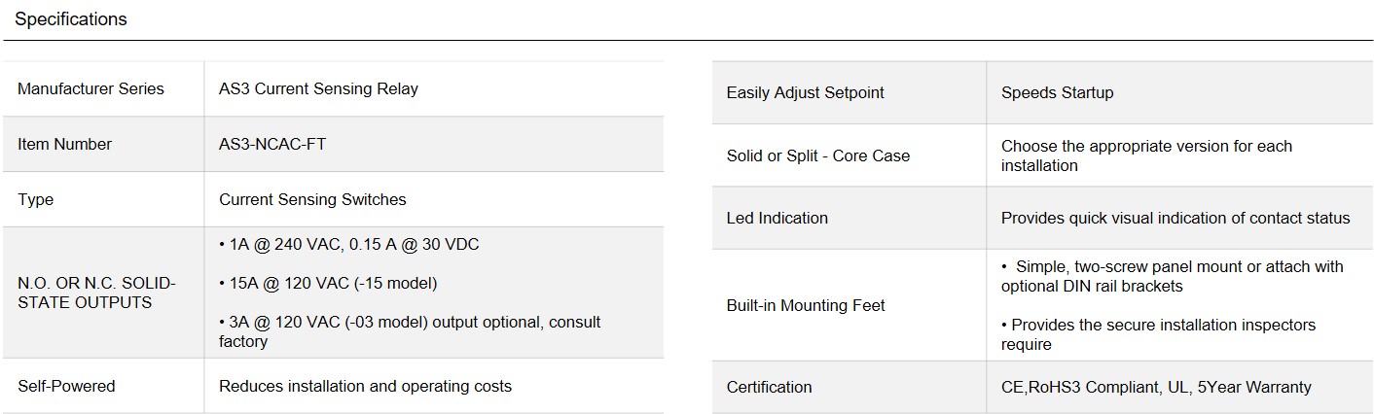This screenshot has height=414, width=1374.
Task: Click the AS3 Current Sensing Relay value
Action: click(x=318, y=88)
